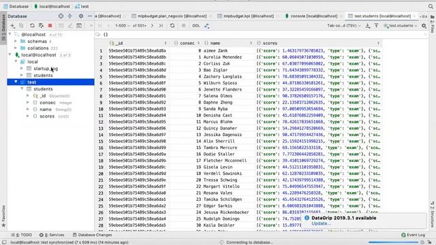Click the gray stop icon next to DDL

click(183, 26)
